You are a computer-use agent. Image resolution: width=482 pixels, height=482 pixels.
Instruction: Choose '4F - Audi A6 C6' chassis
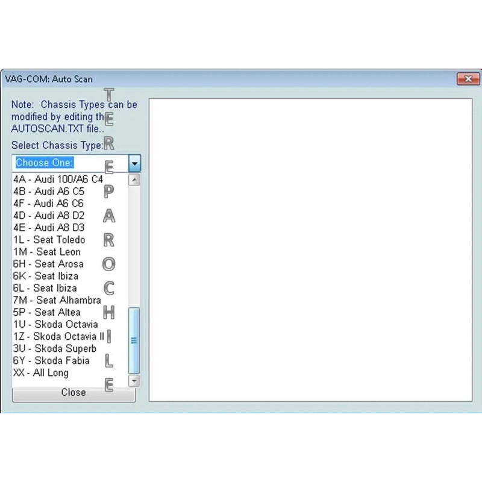point(70,203)
